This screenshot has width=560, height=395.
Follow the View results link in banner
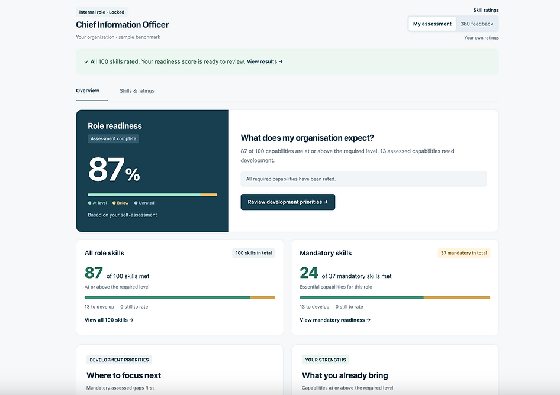click(x=265, y=61)
